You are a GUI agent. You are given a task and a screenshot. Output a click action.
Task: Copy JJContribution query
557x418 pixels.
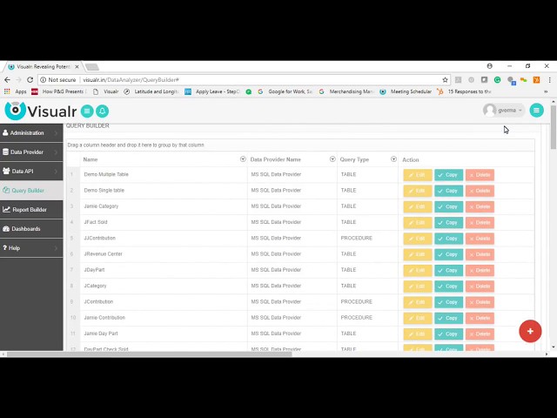(x=449, y=239)
